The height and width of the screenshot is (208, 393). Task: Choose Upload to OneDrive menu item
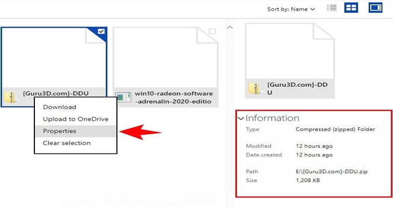(x=75, y=119)
